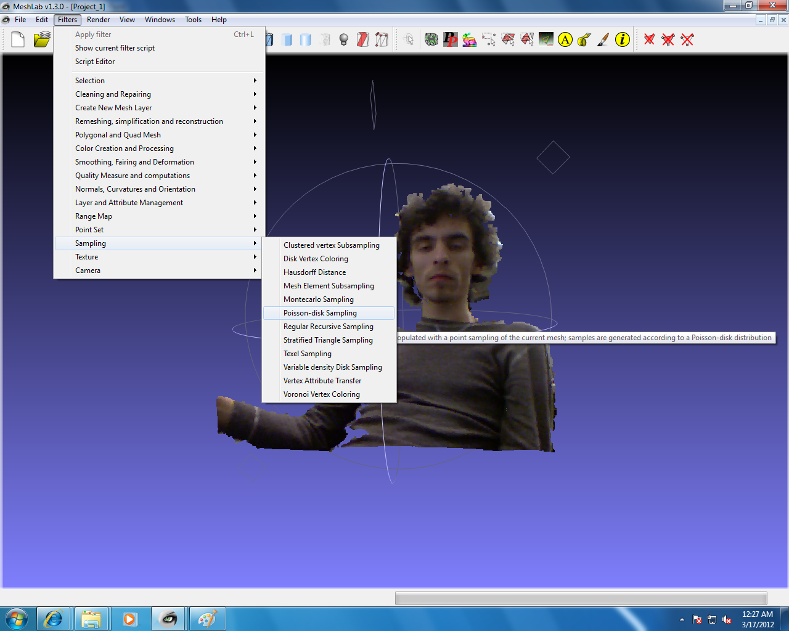Click the muted volume tray icon
Screen dimensions: 789x631
tap(727, 619)
